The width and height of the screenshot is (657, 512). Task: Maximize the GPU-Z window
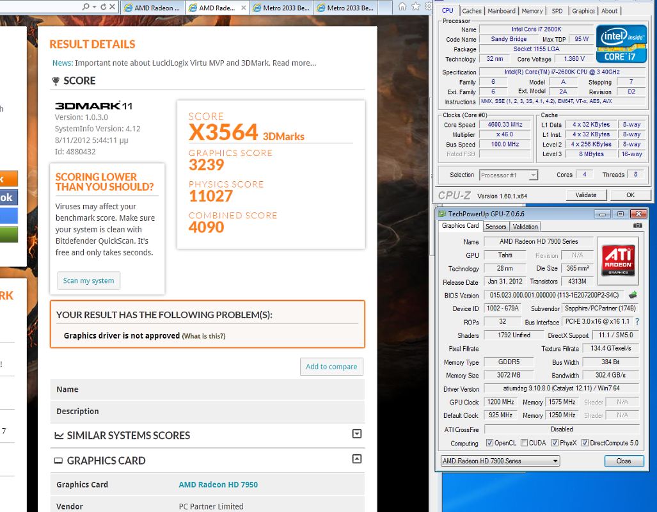(620, 214)
